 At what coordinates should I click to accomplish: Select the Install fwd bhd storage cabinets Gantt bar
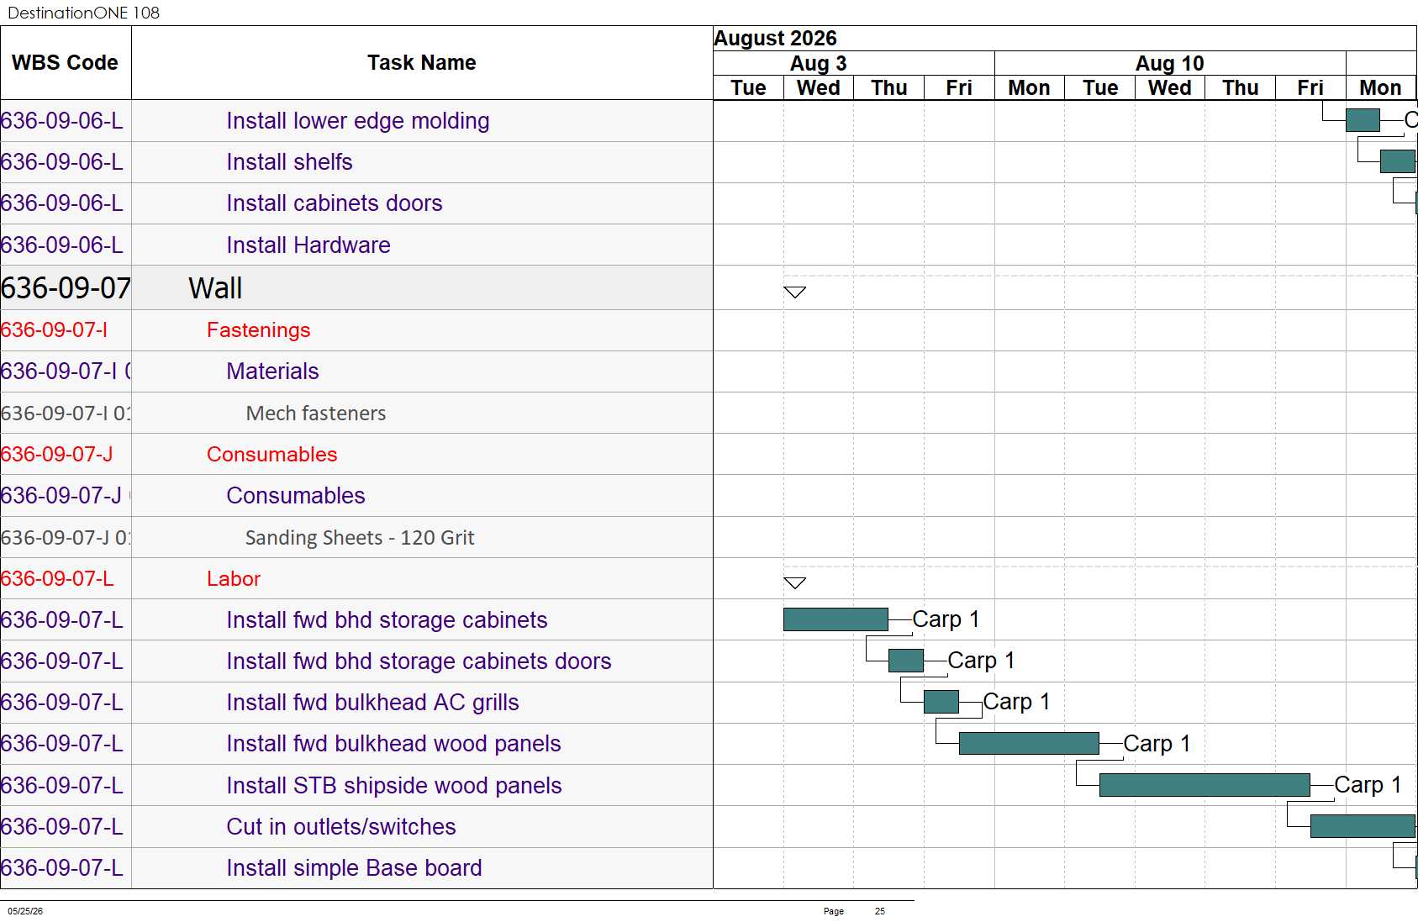click(836, 619)
